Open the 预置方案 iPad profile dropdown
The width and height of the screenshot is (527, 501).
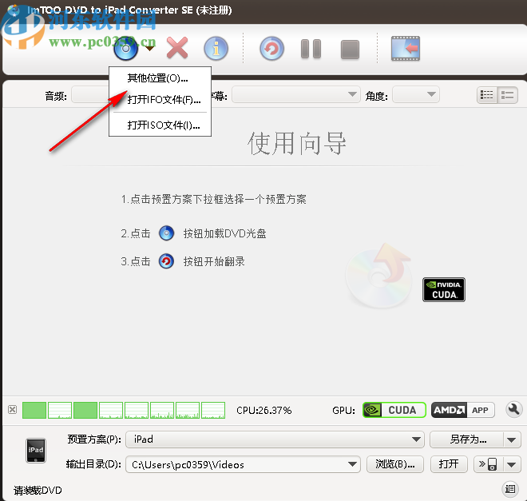pos(275,439)
